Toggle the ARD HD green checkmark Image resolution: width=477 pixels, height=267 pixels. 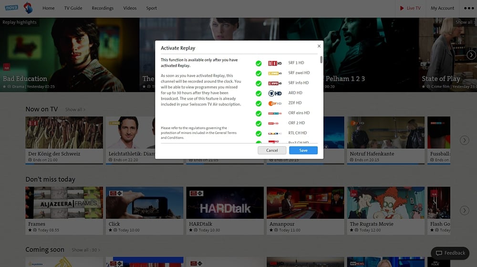coord(259,93)
